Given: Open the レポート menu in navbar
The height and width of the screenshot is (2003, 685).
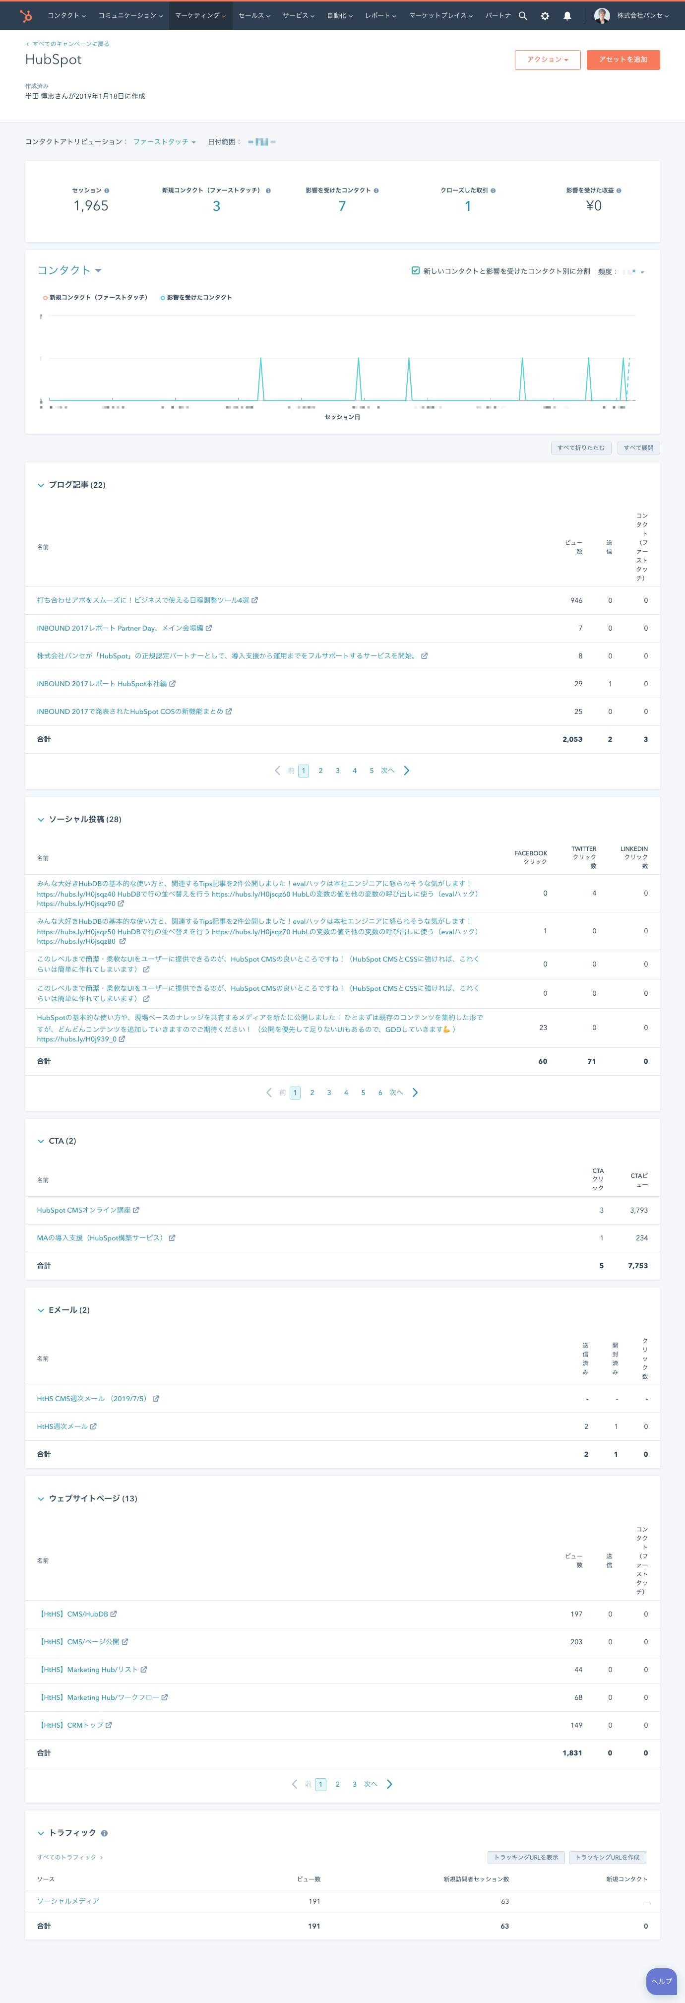Looking at the screenshot, I should click(380, 15).
